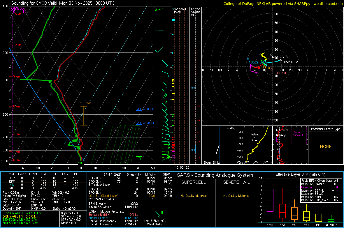Viewport: 344px width, 228px height.
Task: Click the 106/29 LM hodograph label
Action: (x=256, y=63)
